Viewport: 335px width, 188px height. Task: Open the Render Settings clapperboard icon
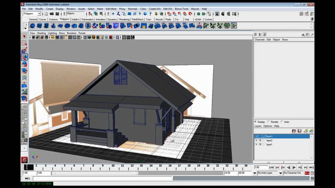click(x=234, y=14)
